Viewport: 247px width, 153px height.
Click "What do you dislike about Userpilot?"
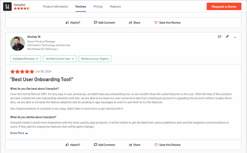pyautogui.click(x=33, y=117)
